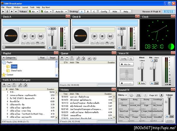Screen dimensions: 177x131
Task: Open the Buy Now! menu
Action: click(x=46, y=7)
